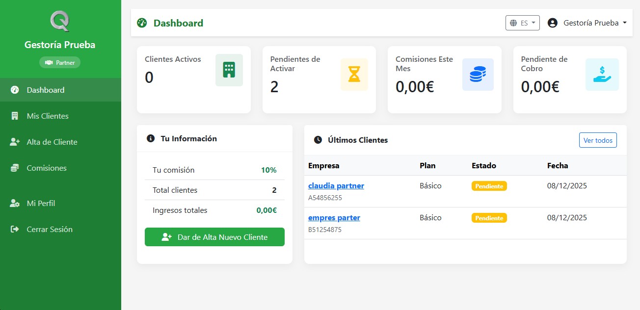Image resolution: width=640 pixels, height=310 pixels.
Task: Open the claudia partner client link
Action: [x=336, y=185]
